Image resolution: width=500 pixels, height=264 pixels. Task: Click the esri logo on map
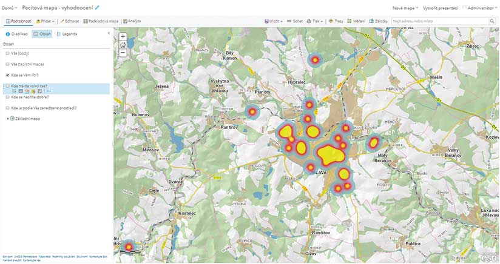click(489, 256)
